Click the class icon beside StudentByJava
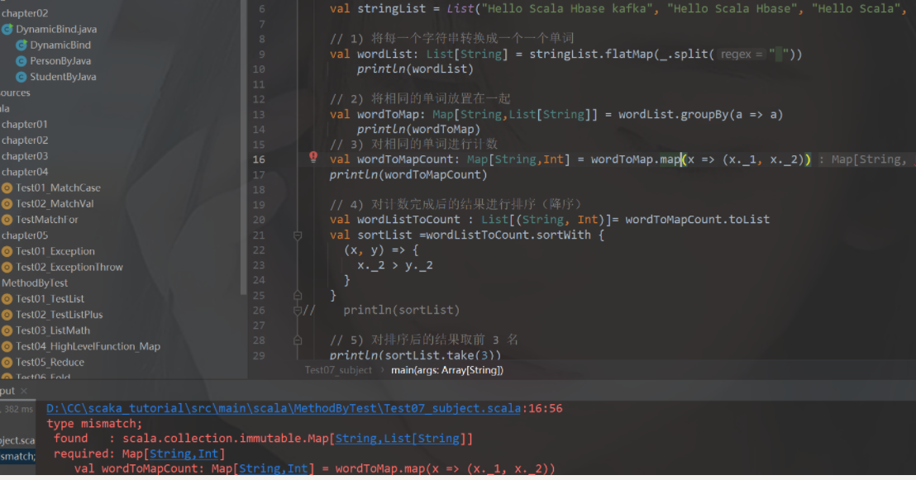The width and height of the screenshot is (916, 480). point(21,77)
